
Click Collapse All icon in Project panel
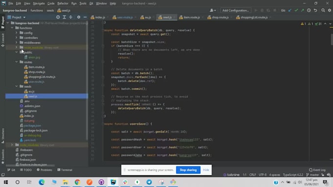tap(71, 17)
